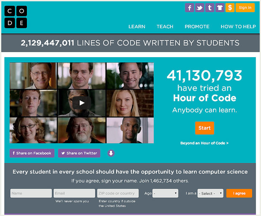Play the featured video
The height and width of the screenshot is (216, 261).
pos(82,103)
